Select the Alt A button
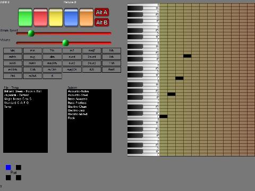The width and height of the screenshot is (255, 191). (x=101, y=12)
